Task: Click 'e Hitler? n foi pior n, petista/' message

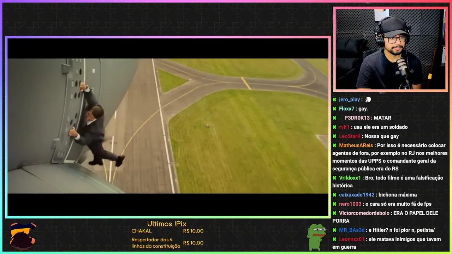Action: click(x=402, y=230)
